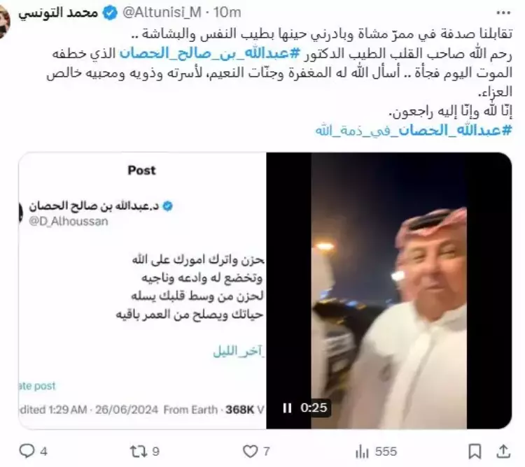Open the @Altunisi_M profile handle
The height and width of the screenshot is (467, 525).
162,13
